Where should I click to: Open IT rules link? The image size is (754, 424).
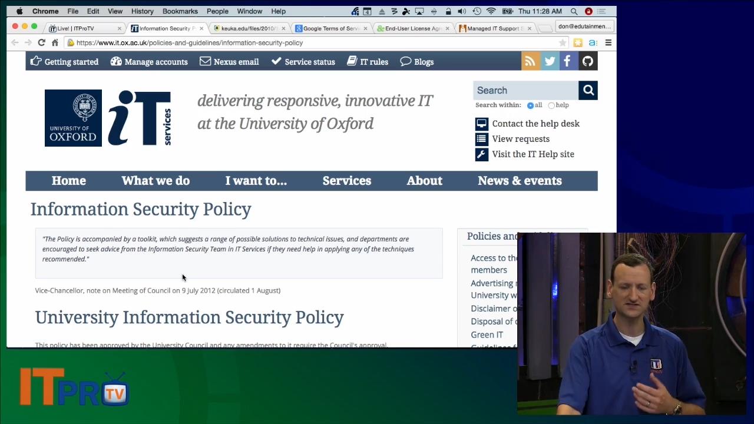click(368, 61)
